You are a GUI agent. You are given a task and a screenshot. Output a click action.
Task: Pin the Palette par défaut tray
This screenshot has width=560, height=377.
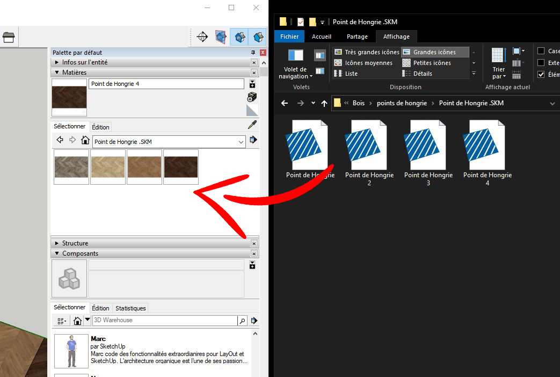(x=253, y=53)
